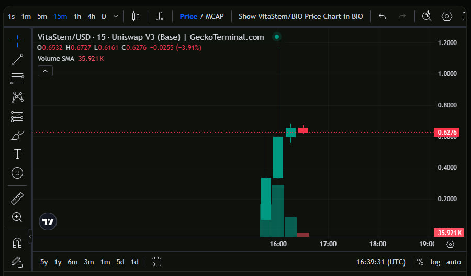Open the indicators fx menu
This screenshot has height=276, width=471.
pos(160,16)
